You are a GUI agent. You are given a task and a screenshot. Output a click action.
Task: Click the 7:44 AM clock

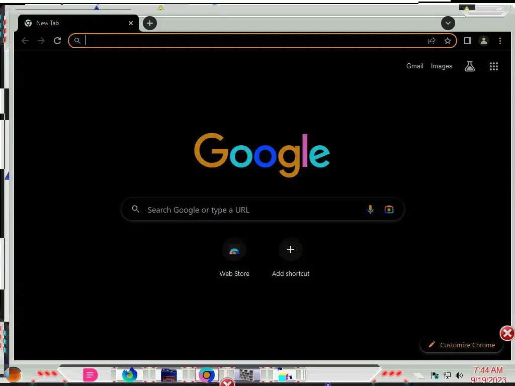point(488,370)
